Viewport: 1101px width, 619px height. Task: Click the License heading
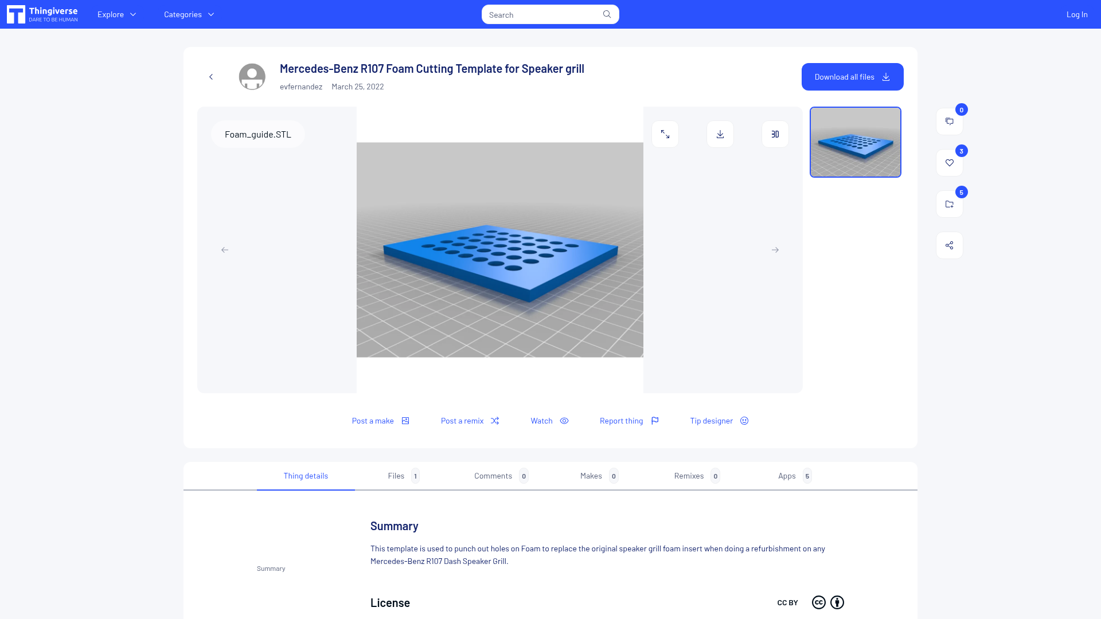coord(390,603)
